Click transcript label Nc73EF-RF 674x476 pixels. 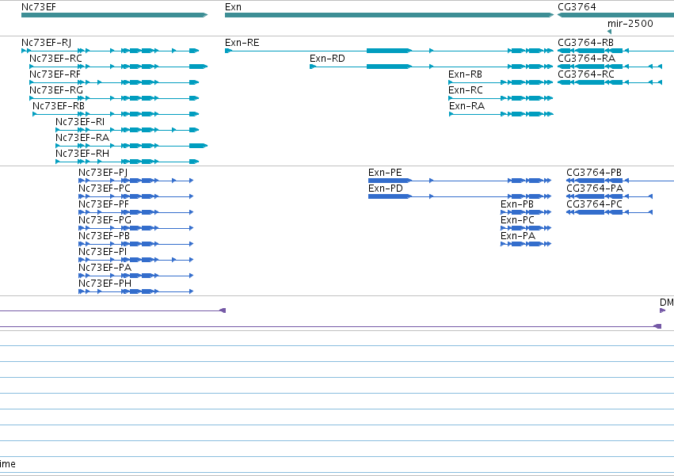[x=55, y=74]
